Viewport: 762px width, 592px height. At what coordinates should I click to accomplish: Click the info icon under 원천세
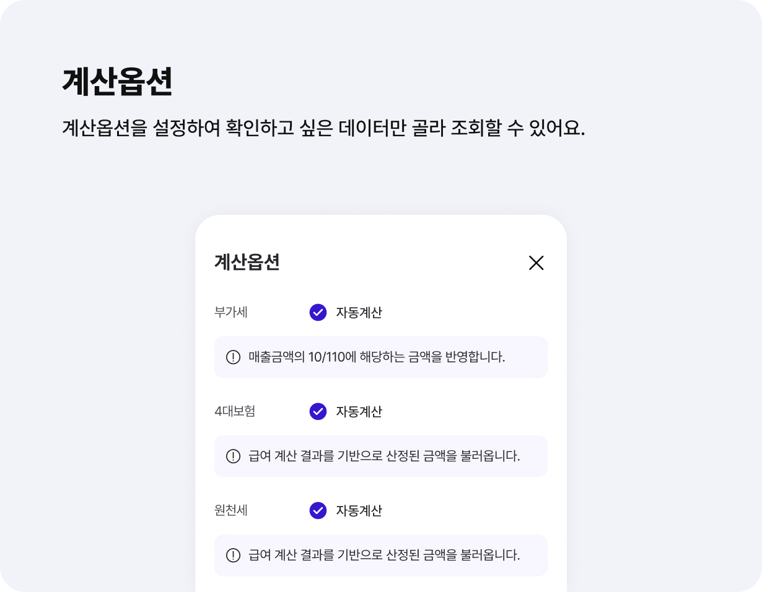pyautogui.click(x=233, y=555)
